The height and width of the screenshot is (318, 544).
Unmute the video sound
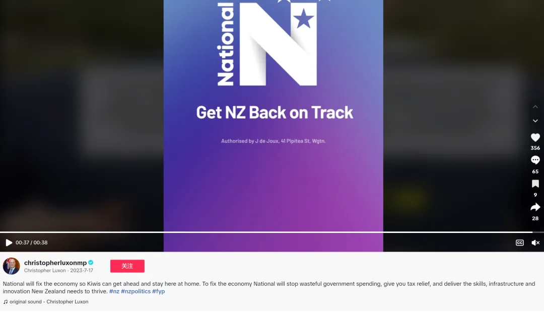pyautogui.click(x=535, y=243)
